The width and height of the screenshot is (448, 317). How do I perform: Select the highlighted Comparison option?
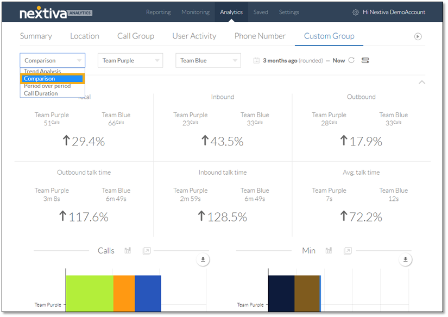pyautogui.click(x=52, y=79)
